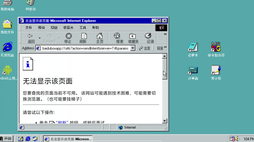Click the "刷新" link in page
Image resolution: width=254 pixels, height=142 pixels.
pos(62,122)
